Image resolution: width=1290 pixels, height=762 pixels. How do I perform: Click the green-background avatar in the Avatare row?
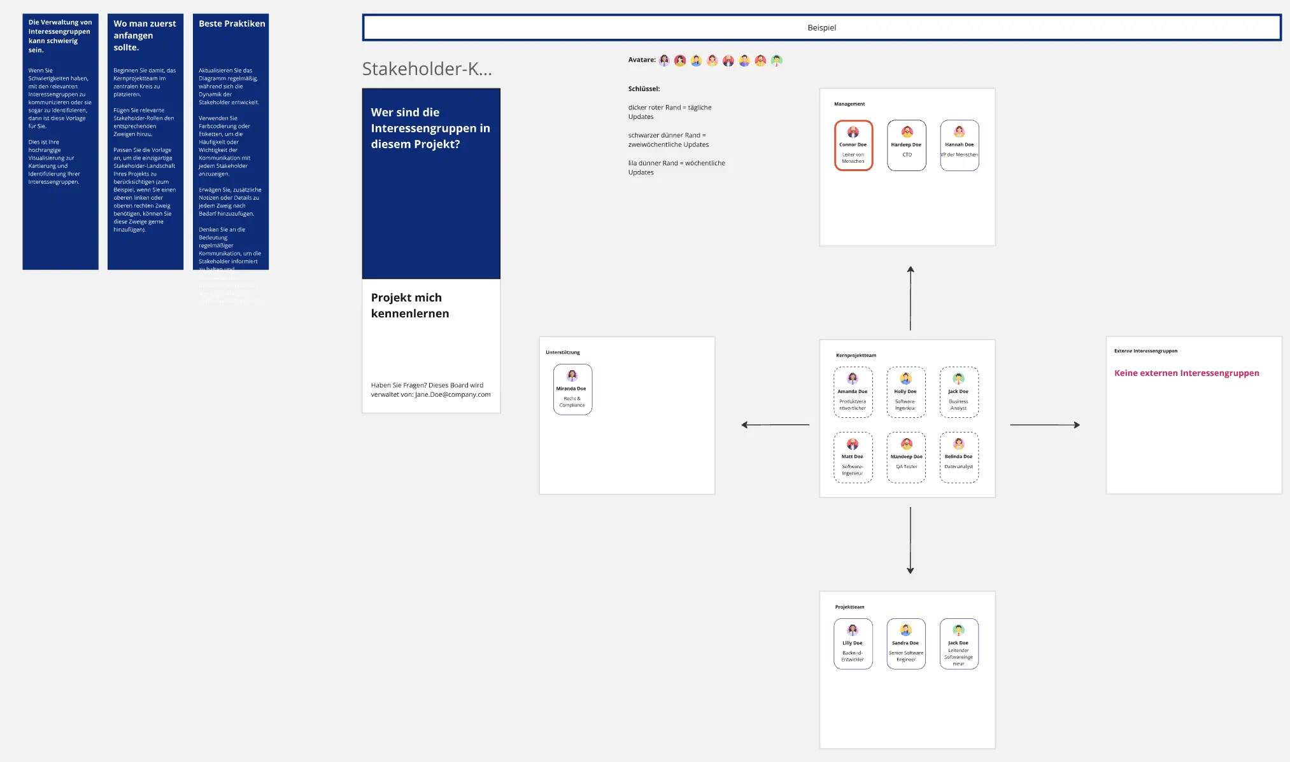(776, 60)
